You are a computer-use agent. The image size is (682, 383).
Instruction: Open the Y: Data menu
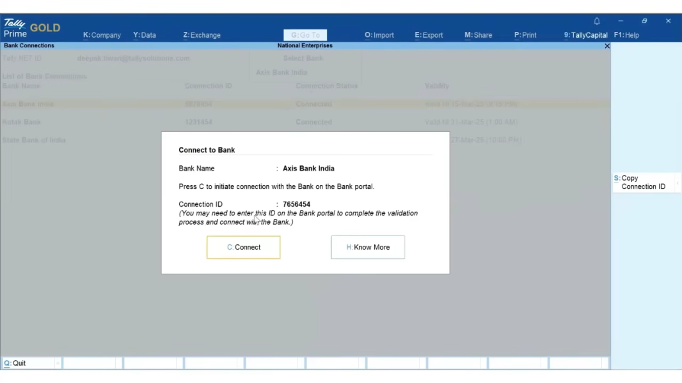[145, 35]
